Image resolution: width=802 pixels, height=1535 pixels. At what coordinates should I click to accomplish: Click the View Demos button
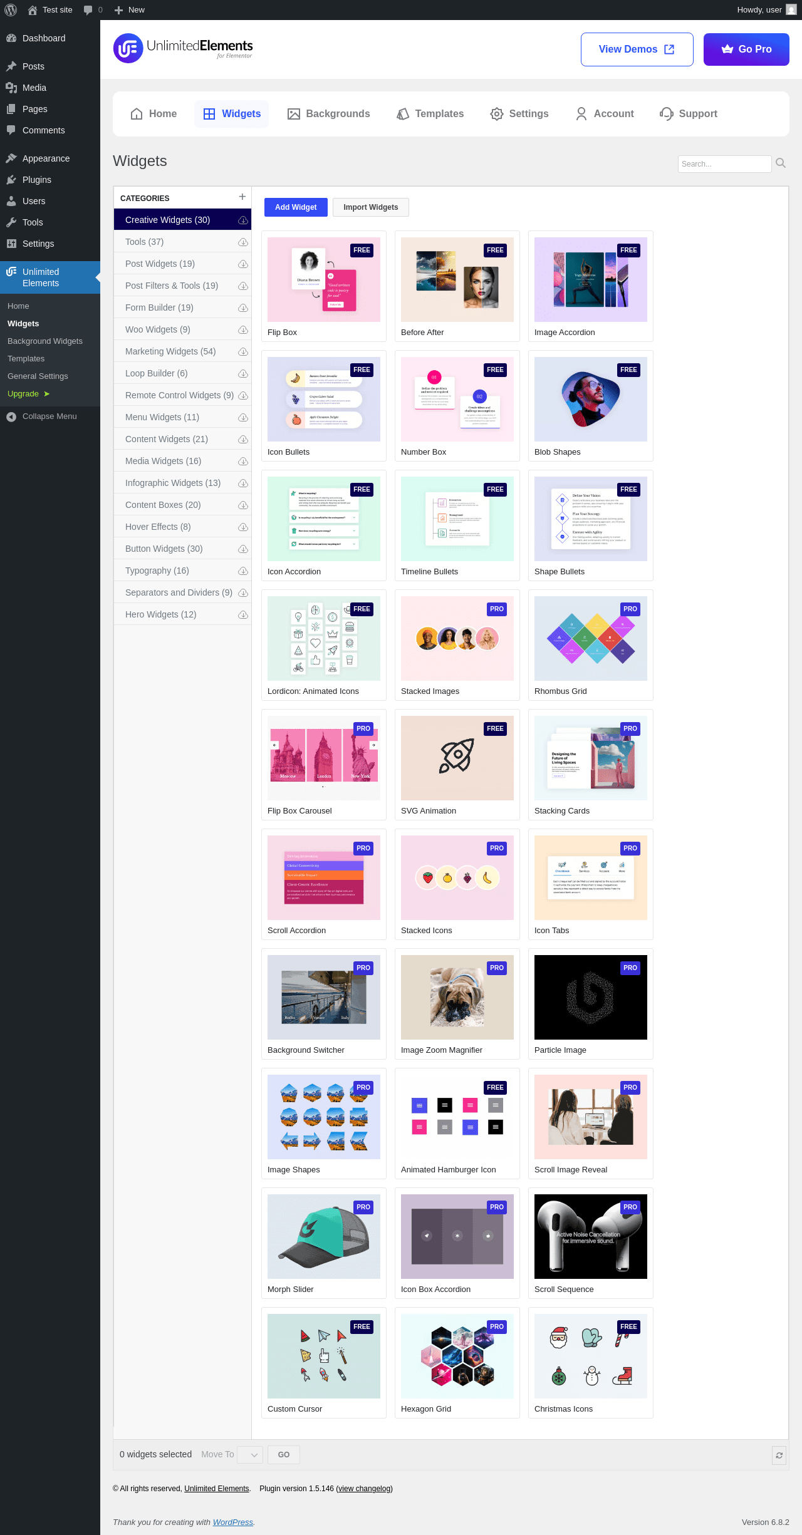pyautogui.click(x=637, y=49)
